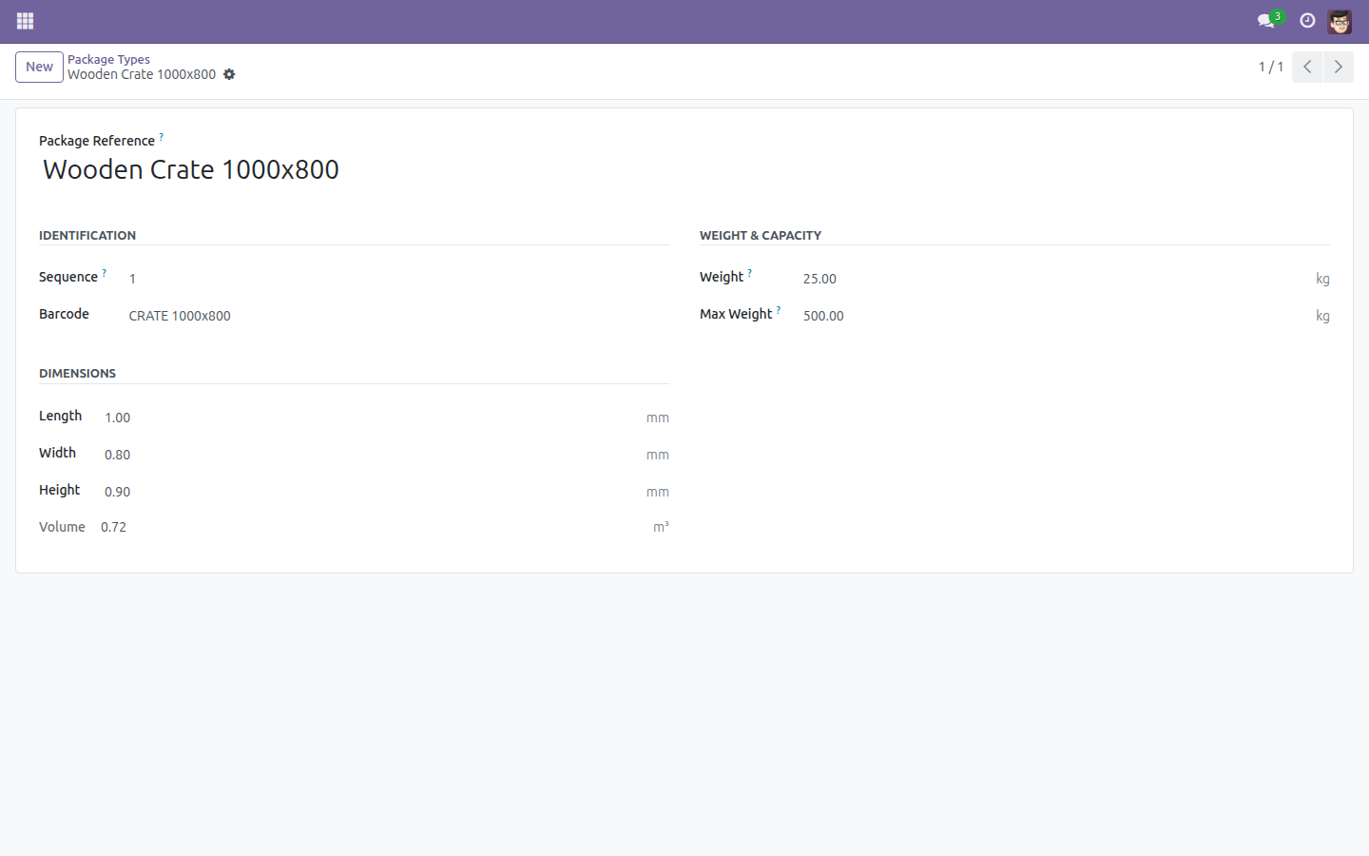Open the Package Types breadcrumb link
This screenshot has height=856, width=1369.
[108, 59]
